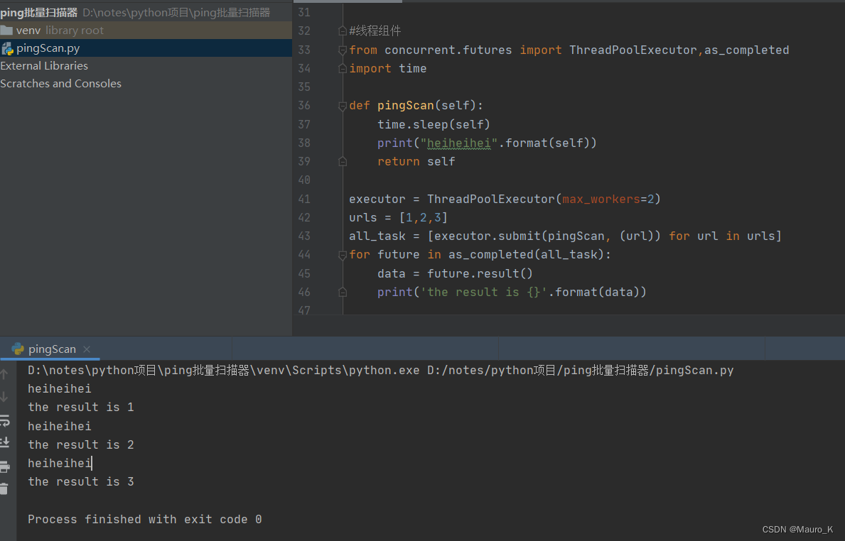Click the trash icon to clear console
Viewport: 845px width, 541px height.
coord(4,488)
